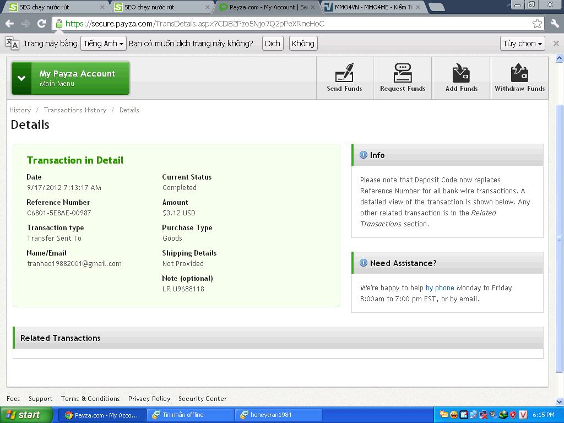Click the scrollbar up arrow
Image resolution: width=564 pixels, height=423 pixels.
tap(559, 58)
